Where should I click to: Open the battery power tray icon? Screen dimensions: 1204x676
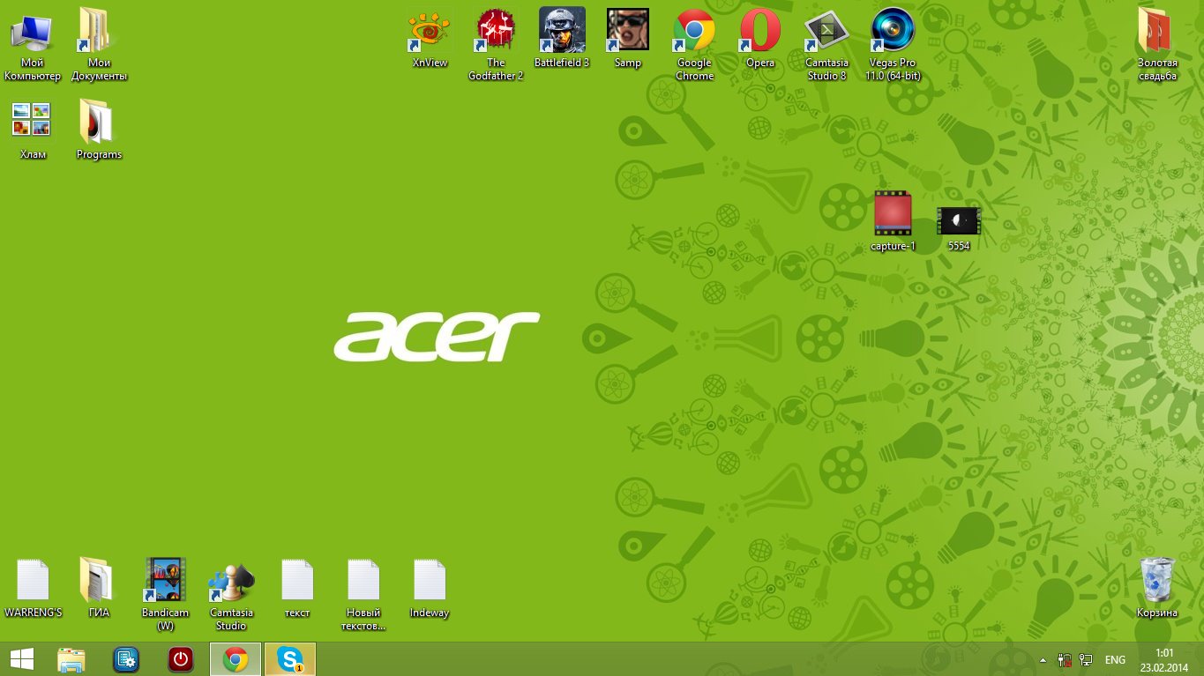tap(1066, 660)
